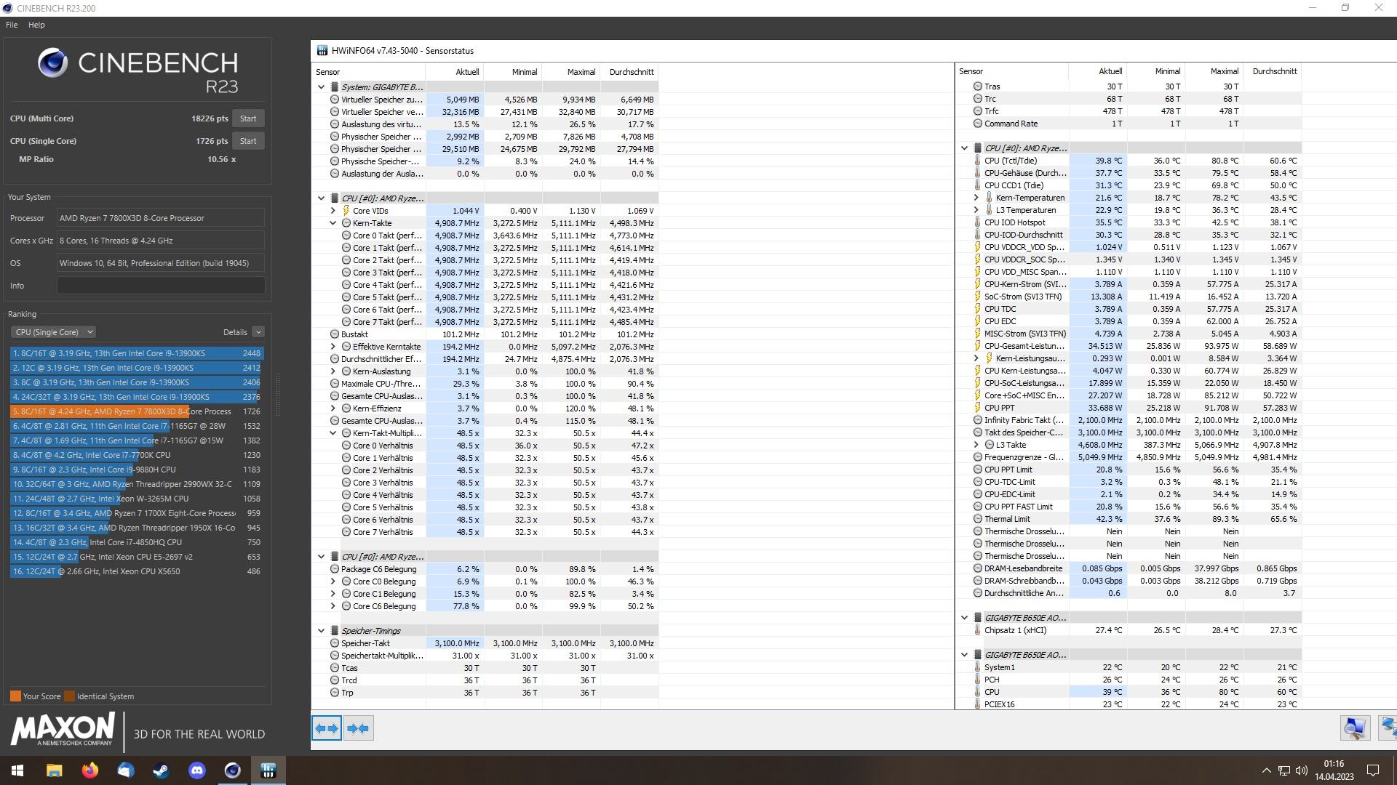The image size is (1397, 785).
Task: Collapse the Kern-Takt-Multiplikator tree
Action: pyautogui.click(x=333, y=433)
